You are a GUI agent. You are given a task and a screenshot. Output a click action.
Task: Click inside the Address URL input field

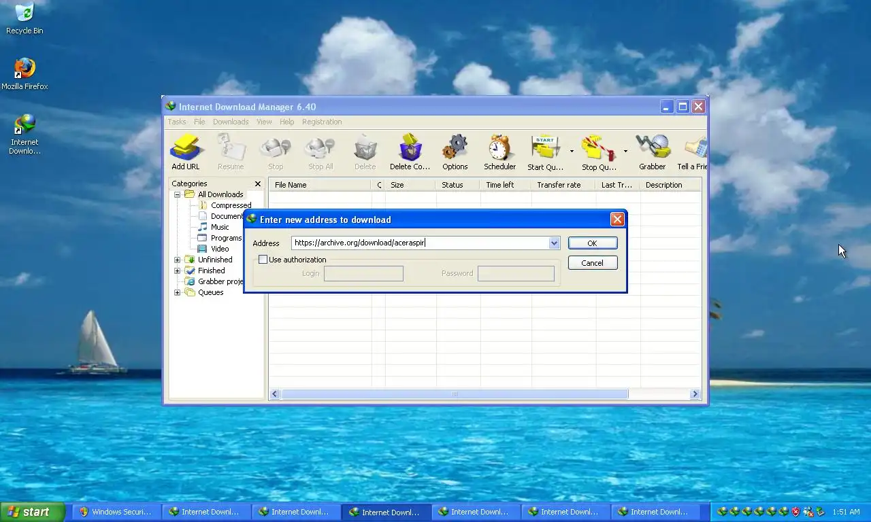coord(420,243)
